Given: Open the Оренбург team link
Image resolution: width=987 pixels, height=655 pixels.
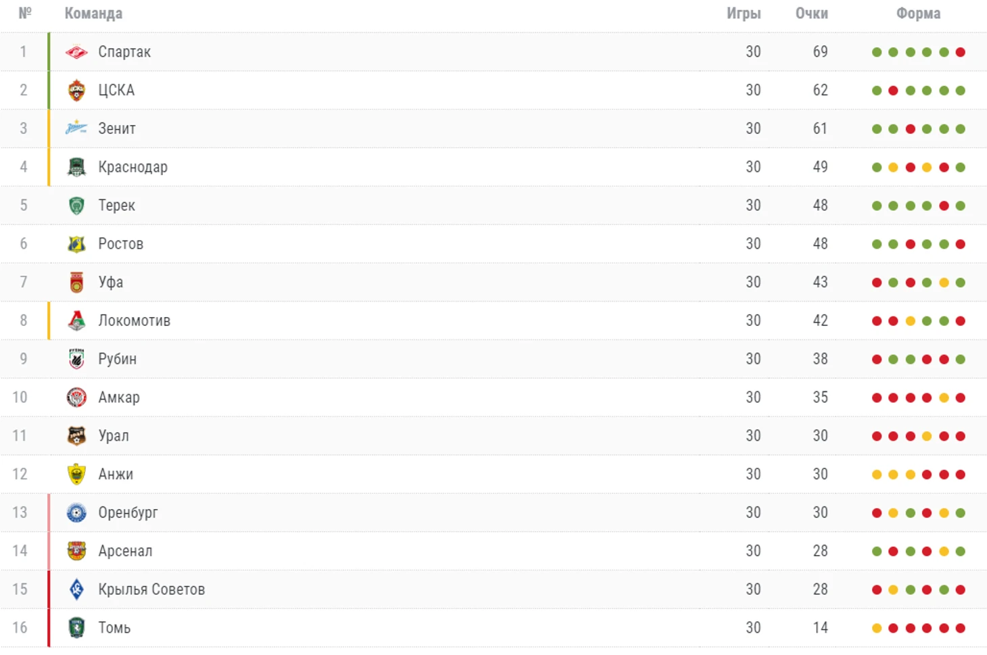Looking at the screenshot, I should 128,512.
